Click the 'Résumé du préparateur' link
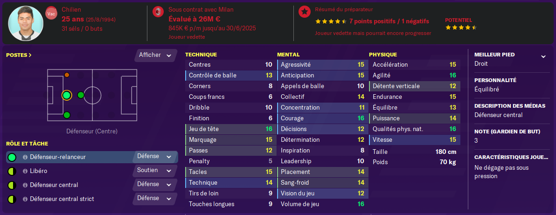 [x=337, y=9]
